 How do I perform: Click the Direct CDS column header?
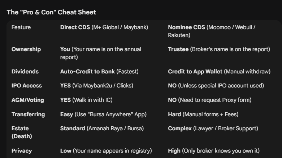(104, 27)
